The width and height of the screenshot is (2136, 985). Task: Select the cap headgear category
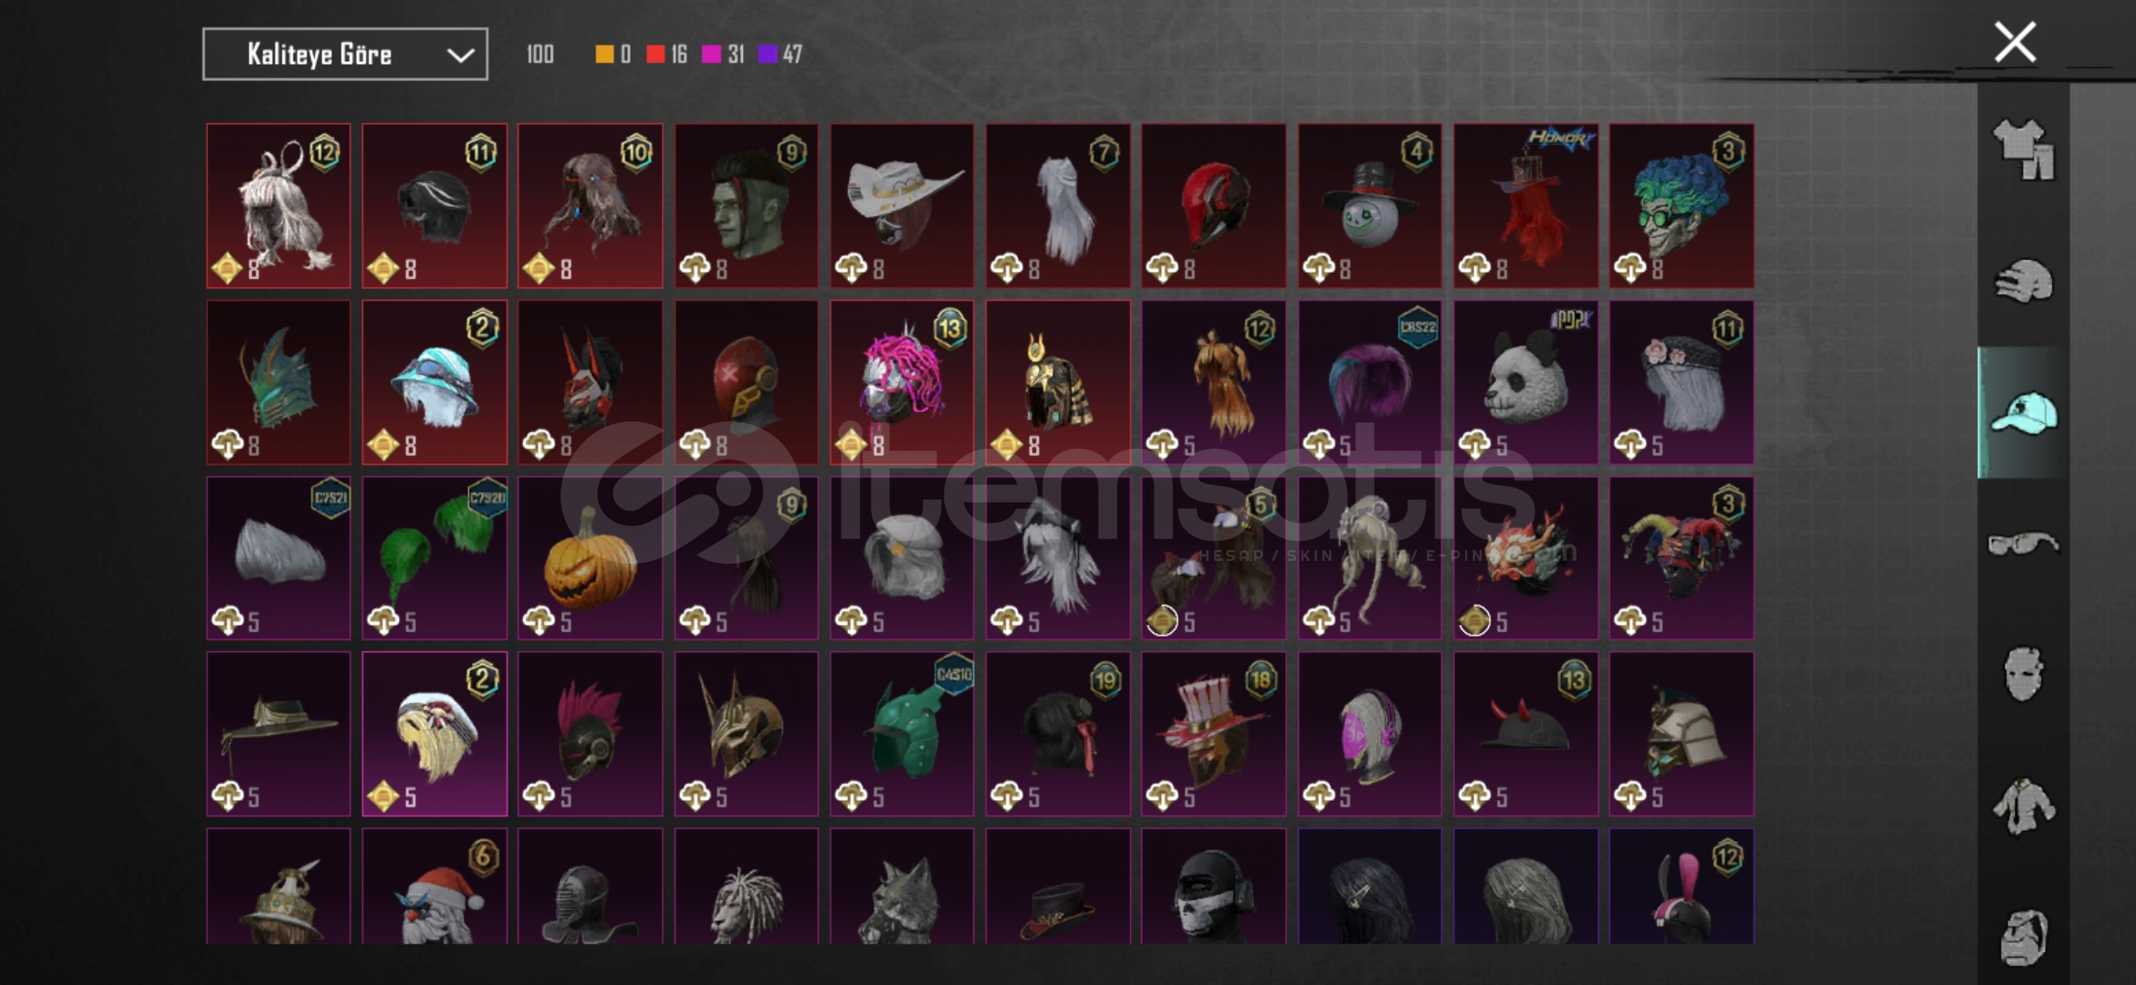pos(2024,412)
